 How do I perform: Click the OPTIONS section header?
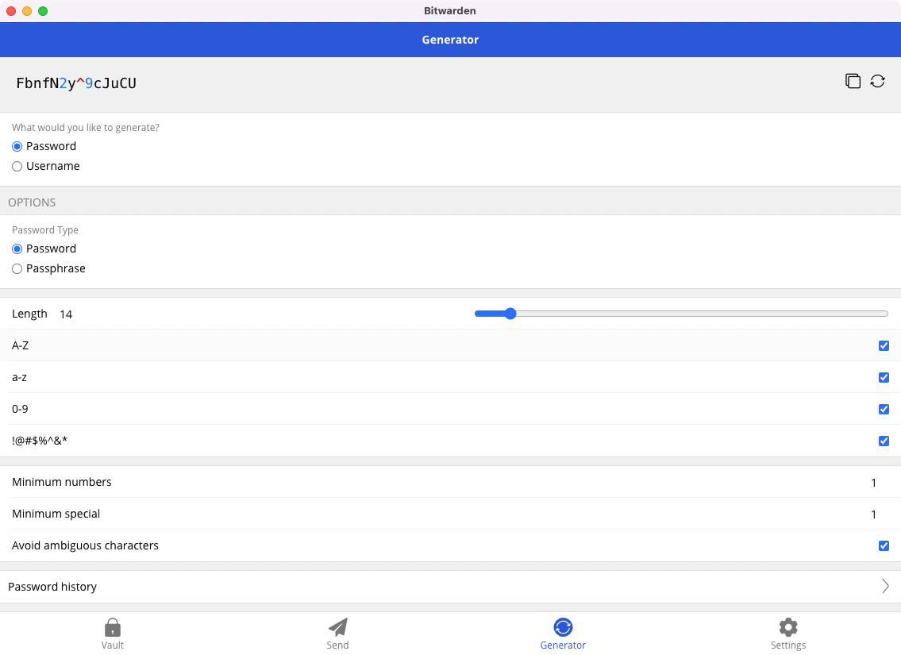33,202
